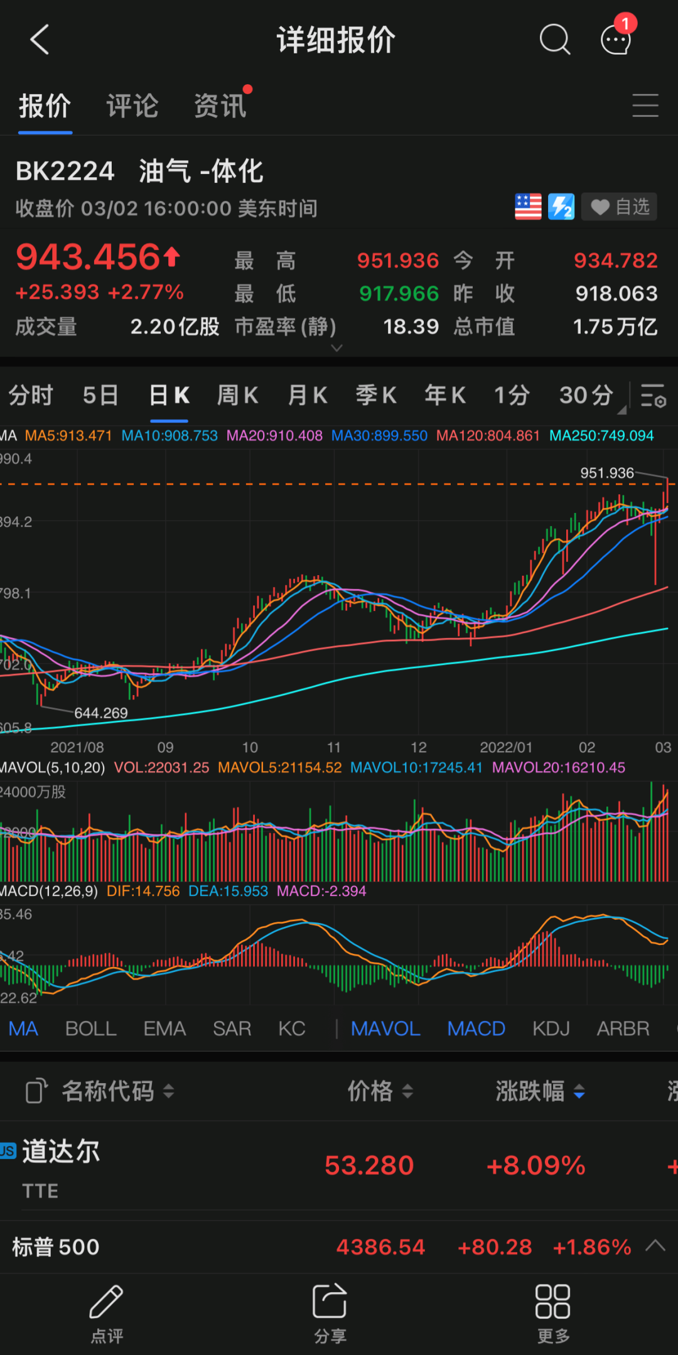678x1355 pixels.
Task: Tap the MAVOL5:21154.52 legend value
Action: 280,768
